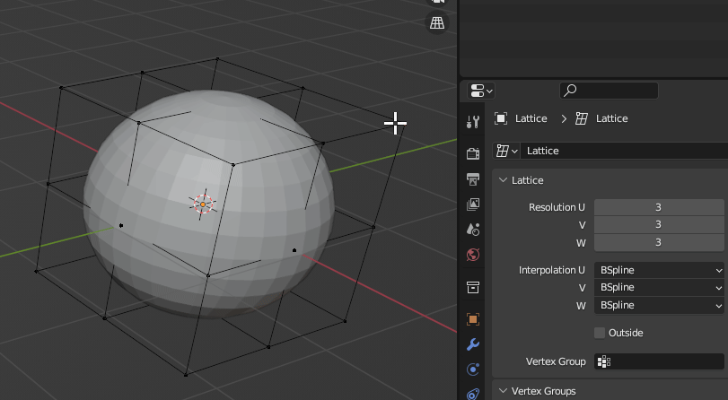Click the Resolution W value field

[658, 242]
